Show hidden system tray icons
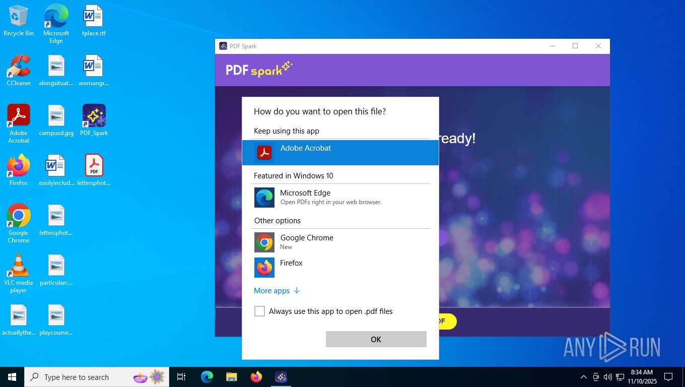The image size is (685, 387). click(x=584, y=377)
